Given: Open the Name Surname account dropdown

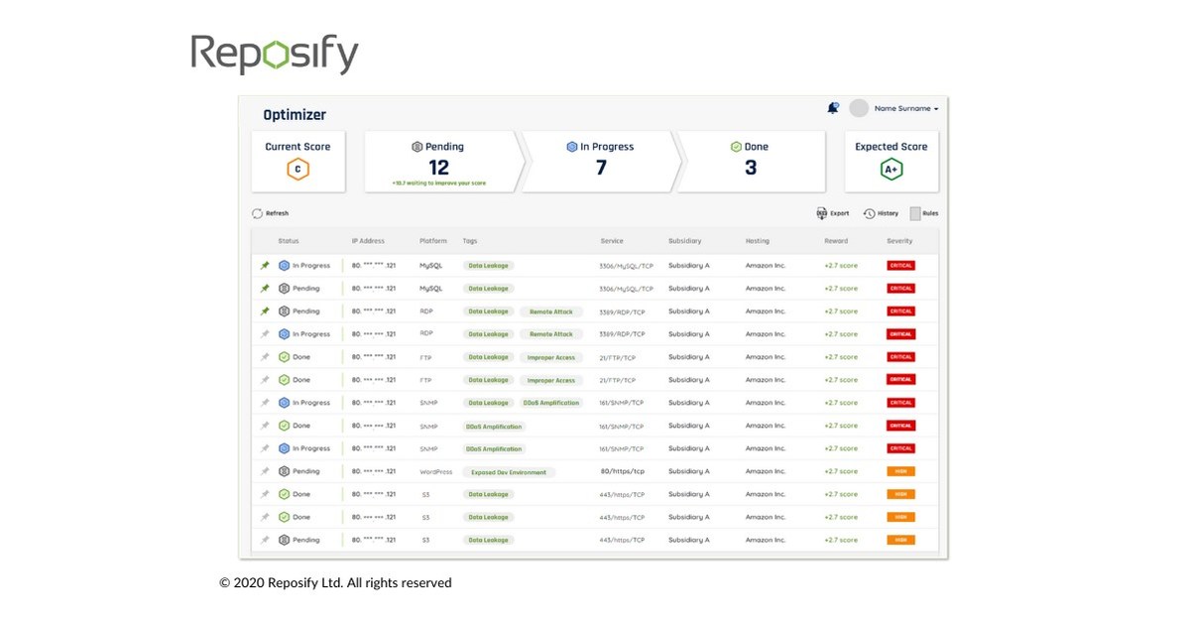Looking at the screenshot, I should tap(904, 107).
